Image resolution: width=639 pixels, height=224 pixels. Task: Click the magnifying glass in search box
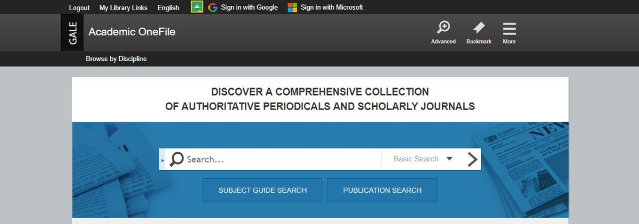(177, 159)
